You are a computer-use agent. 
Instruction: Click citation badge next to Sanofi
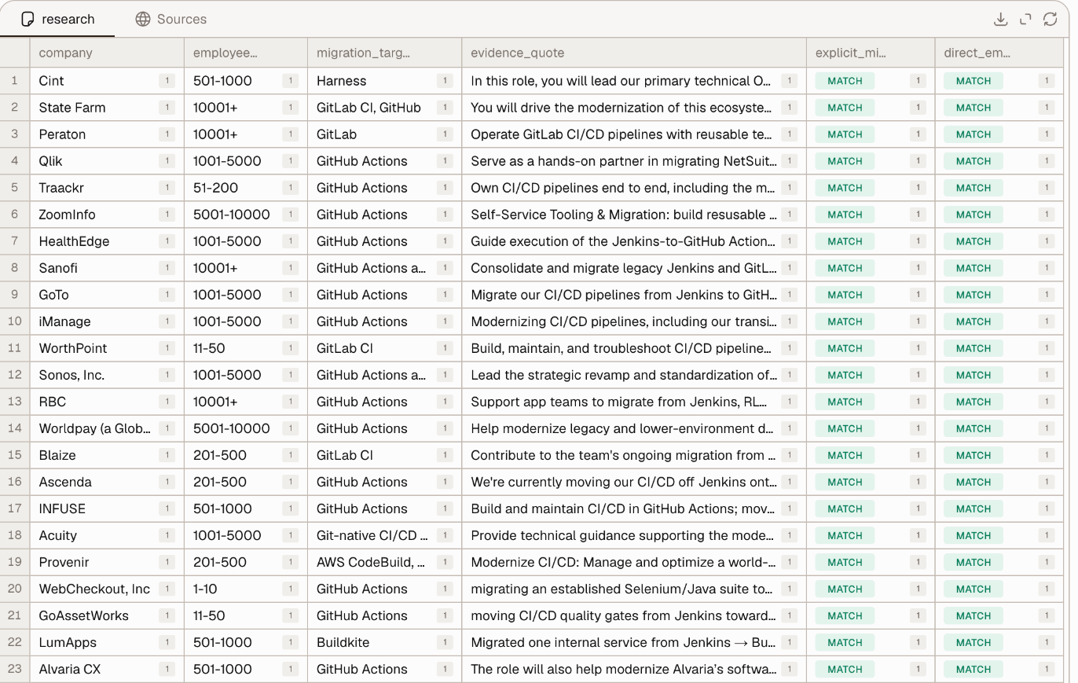[167, 268]
